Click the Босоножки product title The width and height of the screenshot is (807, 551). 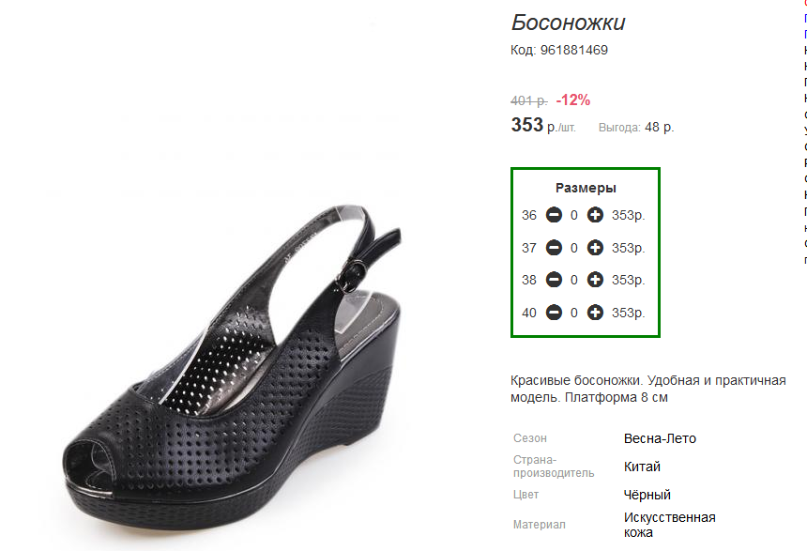pyautogui.click(x=569, y=23)
